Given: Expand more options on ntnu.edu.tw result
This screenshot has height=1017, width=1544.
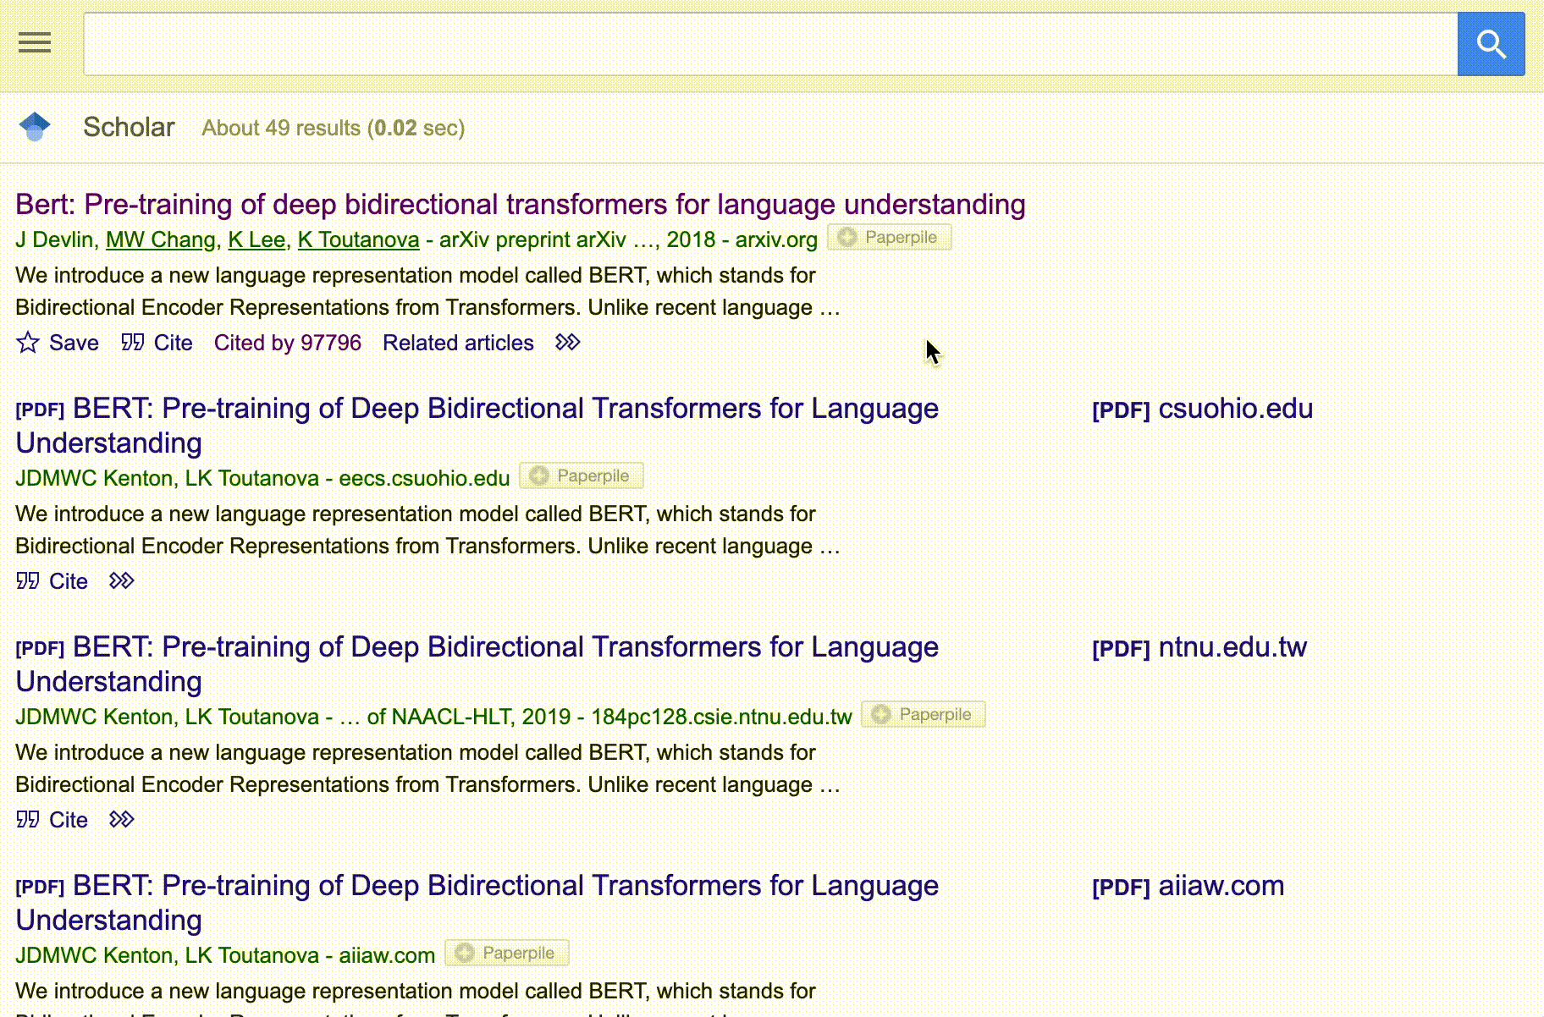Looking at the screenshot, I should 122,820.
